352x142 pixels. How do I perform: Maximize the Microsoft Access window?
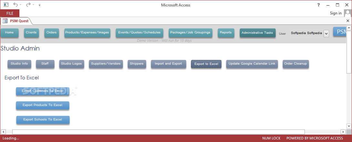click(337, 5)
